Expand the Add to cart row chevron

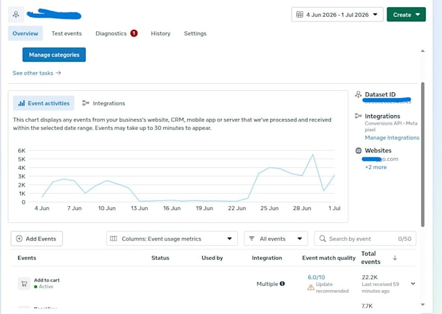[x=413, y=283]
